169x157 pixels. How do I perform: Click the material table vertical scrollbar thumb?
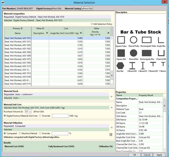(x=112, y=75)
